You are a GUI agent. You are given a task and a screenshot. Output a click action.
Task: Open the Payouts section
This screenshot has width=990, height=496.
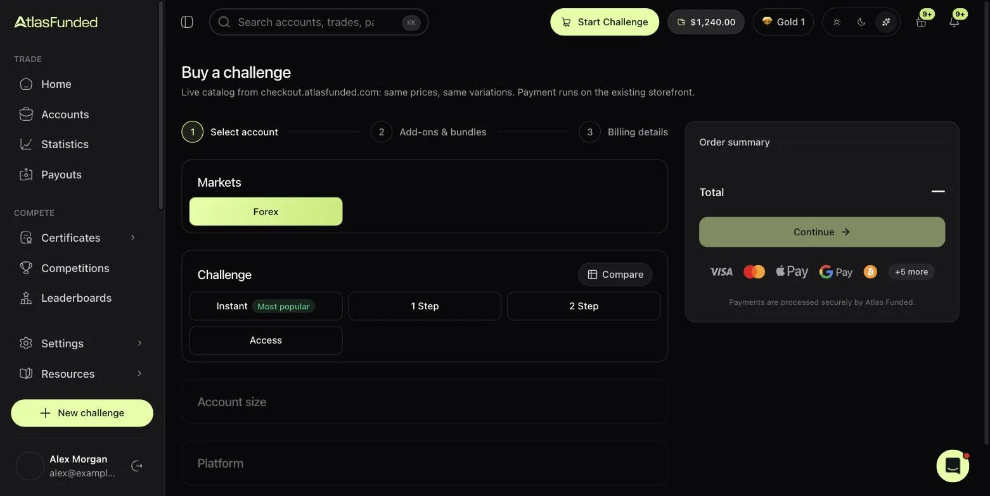click(x=82, y=175)
